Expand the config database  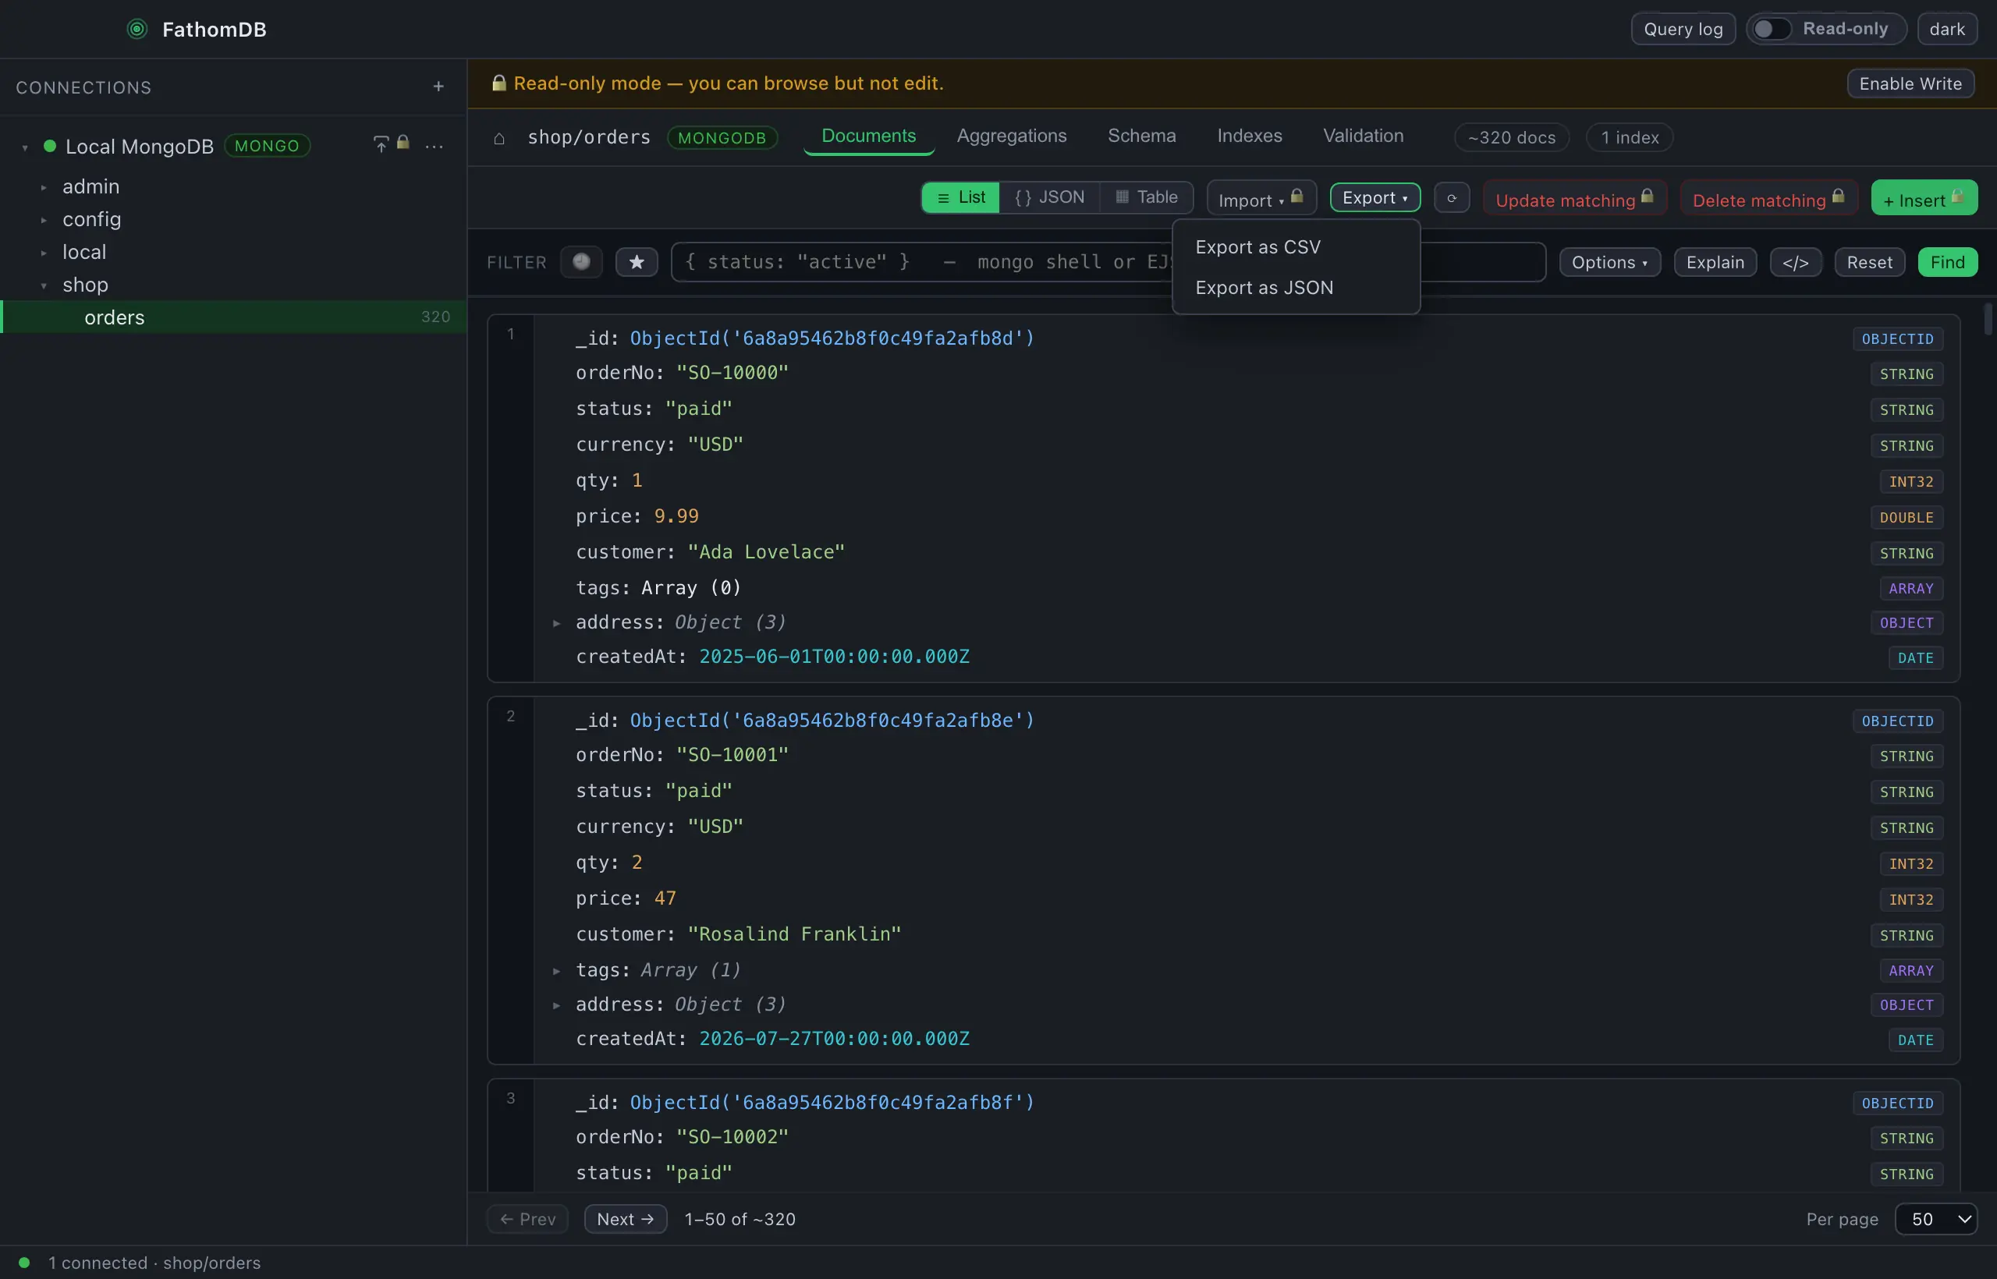click(x=44, y=220)
